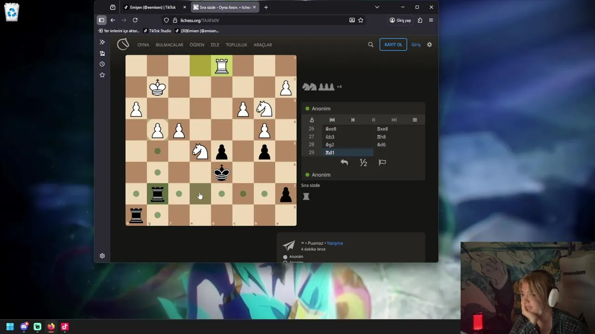
Task: Click the black king on d6
Action: [x=222, y=173]
